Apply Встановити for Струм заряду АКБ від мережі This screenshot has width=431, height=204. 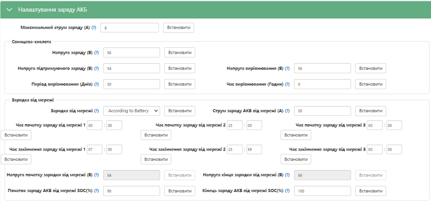tap(370, 111)
